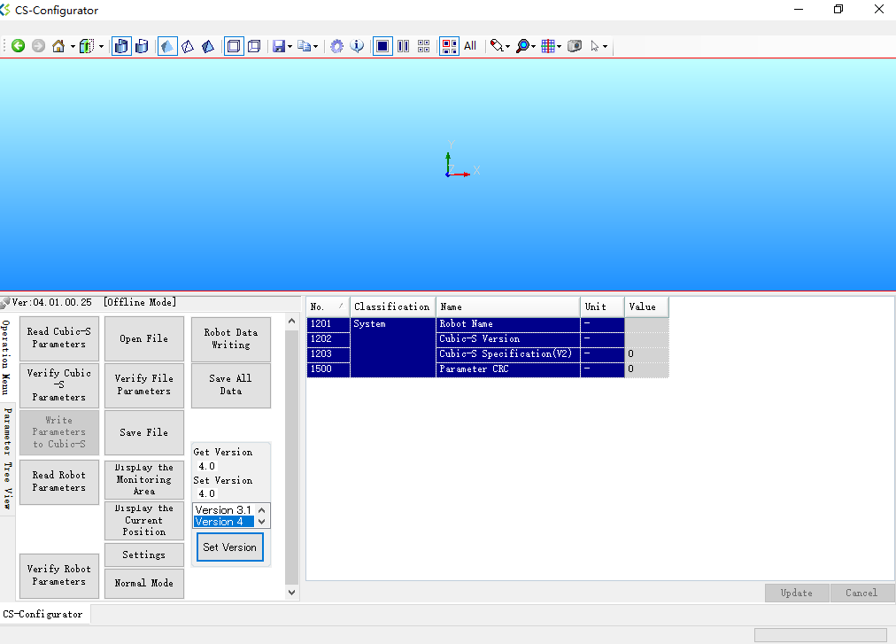Click the green back arrow icon
This screenshot has height=644, width=896.
pyautogui.click(x=19, y=45)
